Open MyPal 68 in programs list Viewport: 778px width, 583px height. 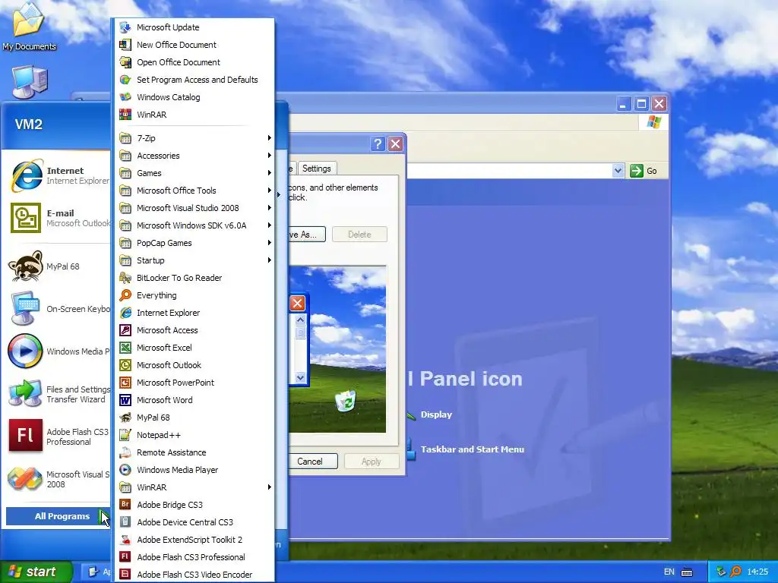194,418
